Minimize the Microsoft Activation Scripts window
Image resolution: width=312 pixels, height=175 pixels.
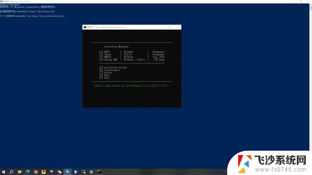(x=163, y=27)
